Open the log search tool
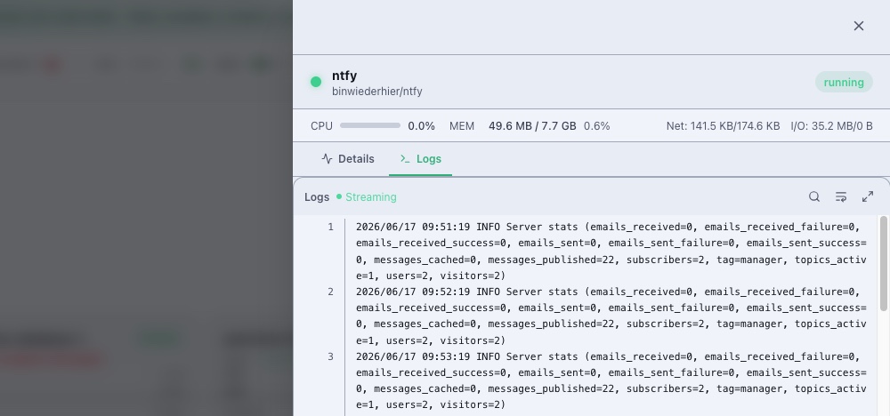Viewport: 890px width, 416px height. [x=814, y=196]
